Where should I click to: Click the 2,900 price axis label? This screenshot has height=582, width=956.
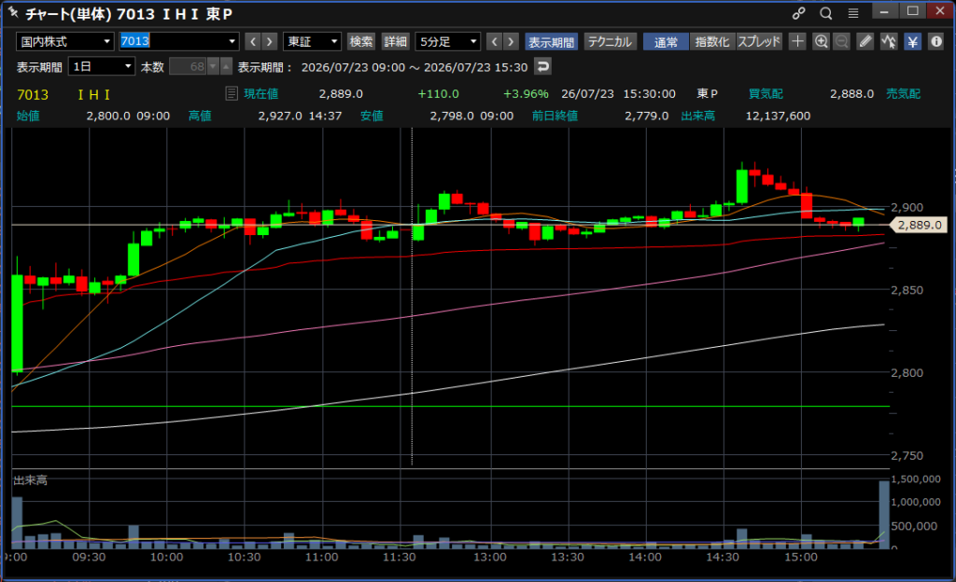tap(907, 208)
